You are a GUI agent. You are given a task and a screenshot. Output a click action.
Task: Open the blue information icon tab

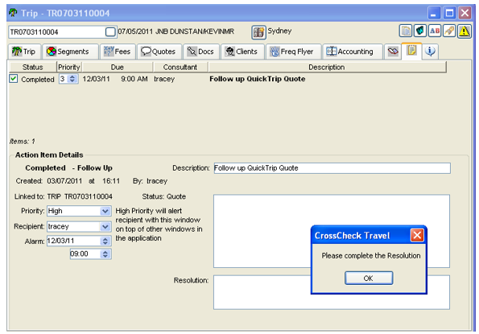tap(430, 52)
